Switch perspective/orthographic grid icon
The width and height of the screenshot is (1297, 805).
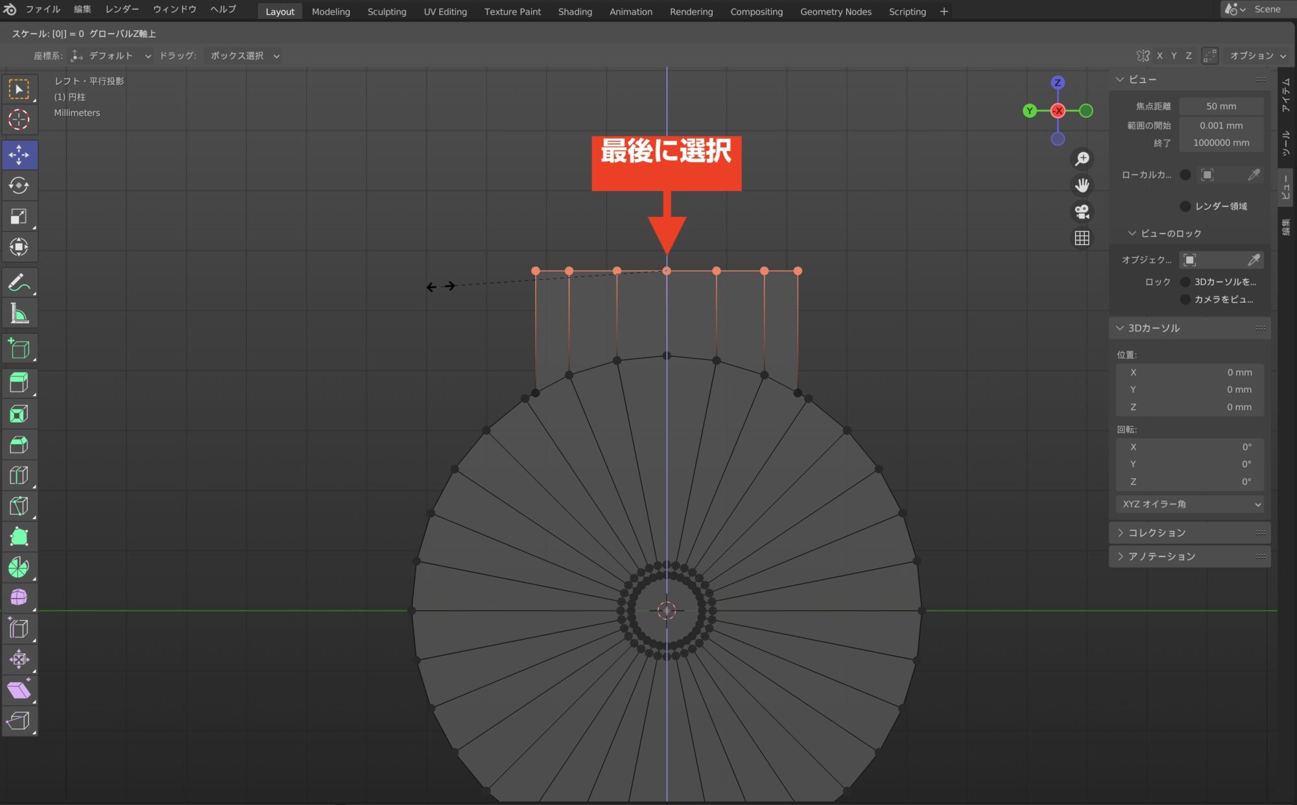click(x=1082, y=239)
